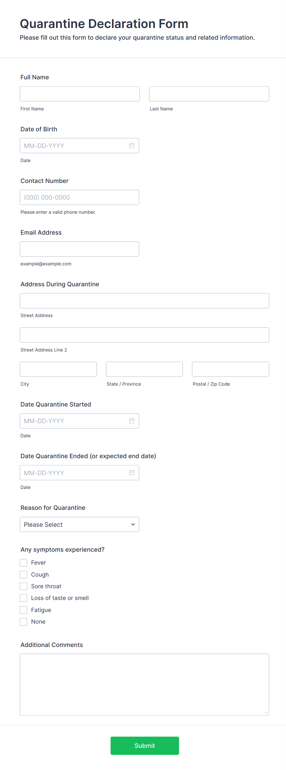Click the State / Province field
The width and height of the screenshot is (286, 770).
[145, 369]
